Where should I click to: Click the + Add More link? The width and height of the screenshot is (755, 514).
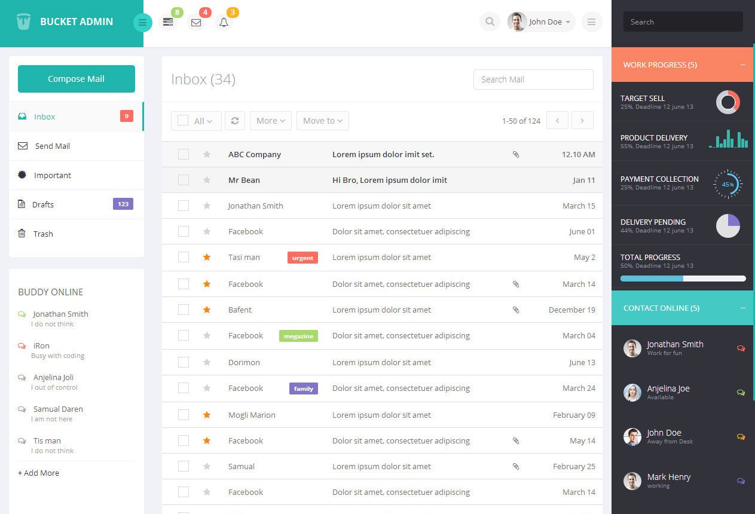(x=39, y=473)
